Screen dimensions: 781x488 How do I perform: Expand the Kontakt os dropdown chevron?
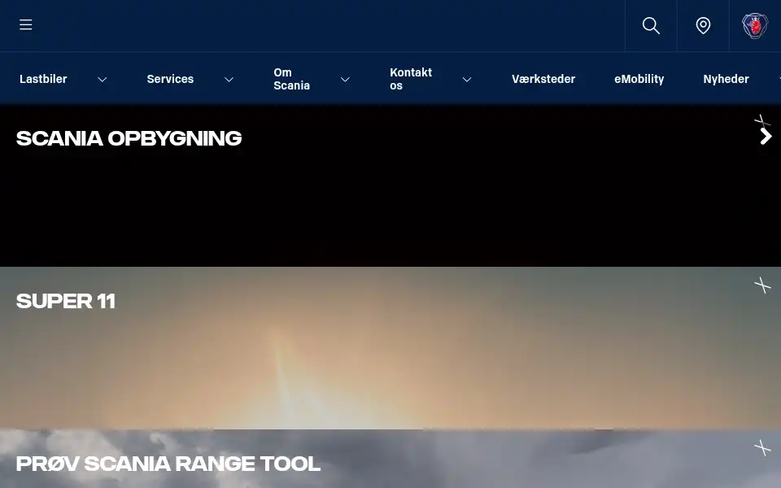467,79
